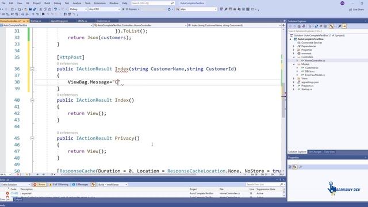The height and width of the screenshot is (207, 368).
Task: Open the Debug configuration dropdown
Action: tap(78, 9)
